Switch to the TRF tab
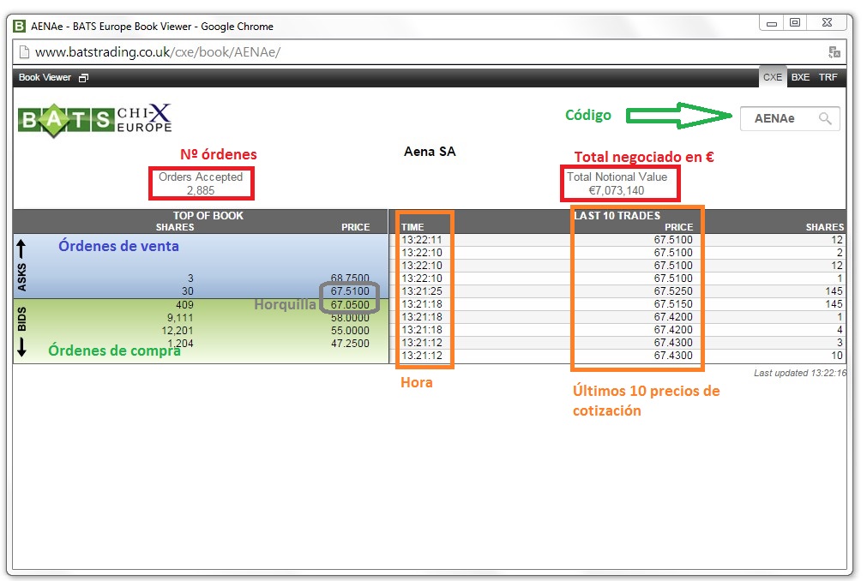Viewport: 867px width, 581px height. pos(828,77)
